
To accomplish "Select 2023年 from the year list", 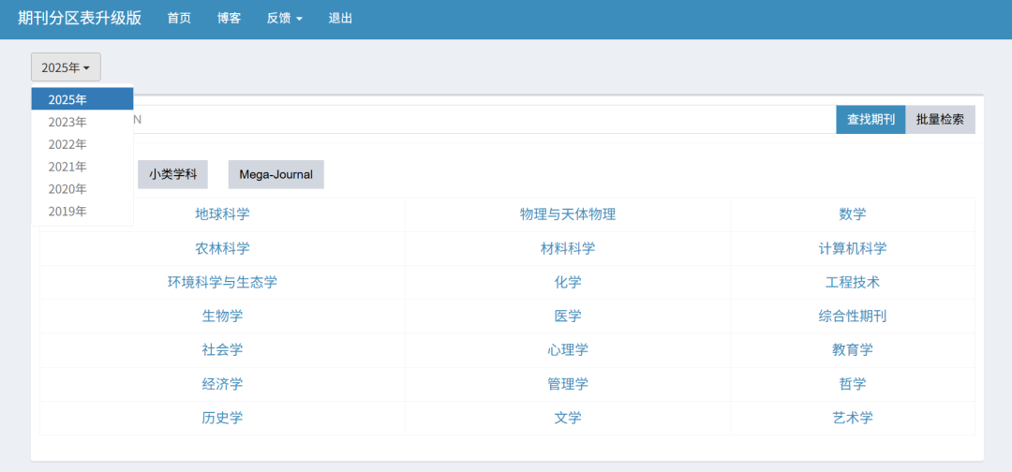I will (67, 122).
